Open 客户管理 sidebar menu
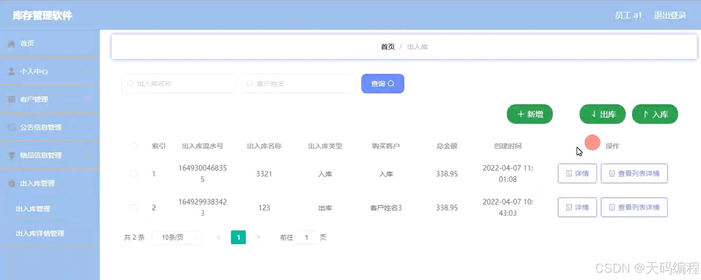 50,99
